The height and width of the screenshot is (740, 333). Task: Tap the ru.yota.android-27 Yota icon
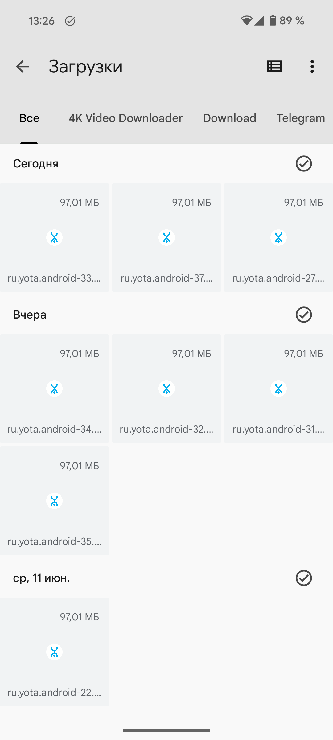tap(278, 238)
